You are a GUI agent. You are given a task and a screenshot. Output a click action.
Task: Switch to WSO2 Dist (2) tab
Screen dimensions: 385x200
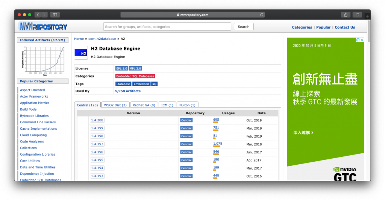coord(115,105)
